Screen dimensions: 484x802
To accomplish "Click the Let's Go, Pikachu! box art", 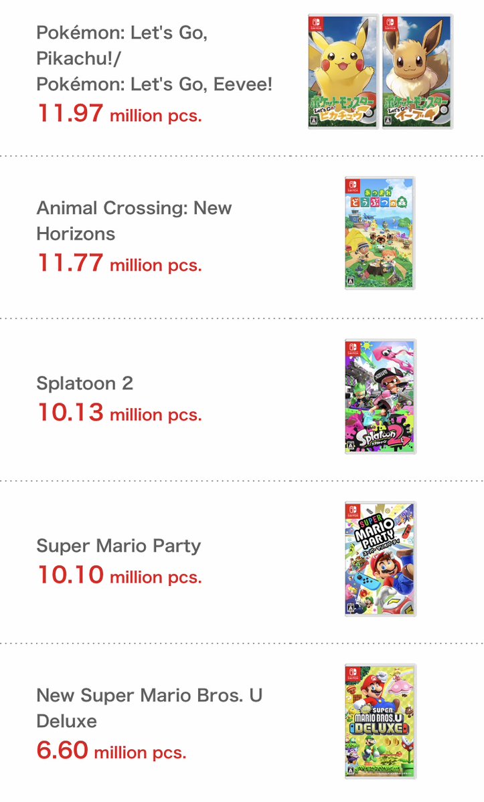I will (x=343, y=72).
